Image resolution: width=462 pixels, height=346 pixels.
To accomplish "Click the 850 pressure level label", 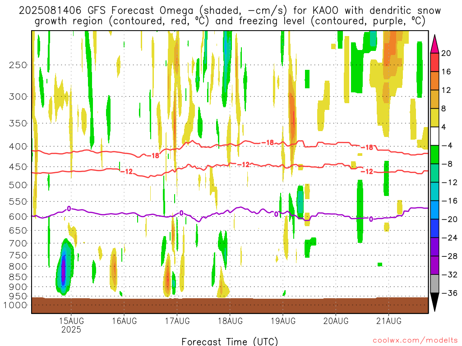I will [x=18, y=277].
